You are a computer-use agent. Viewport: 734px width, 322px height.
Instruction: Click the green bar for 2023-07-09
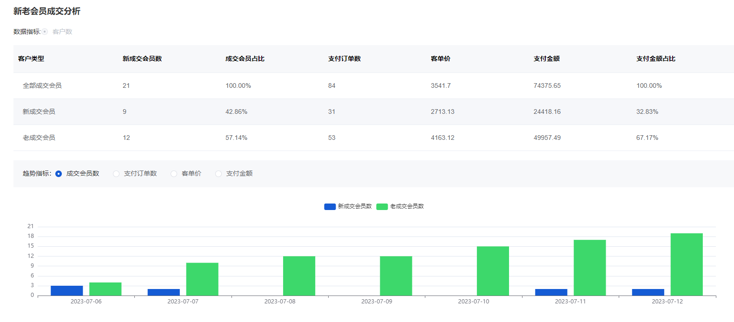tap(396, 276)
